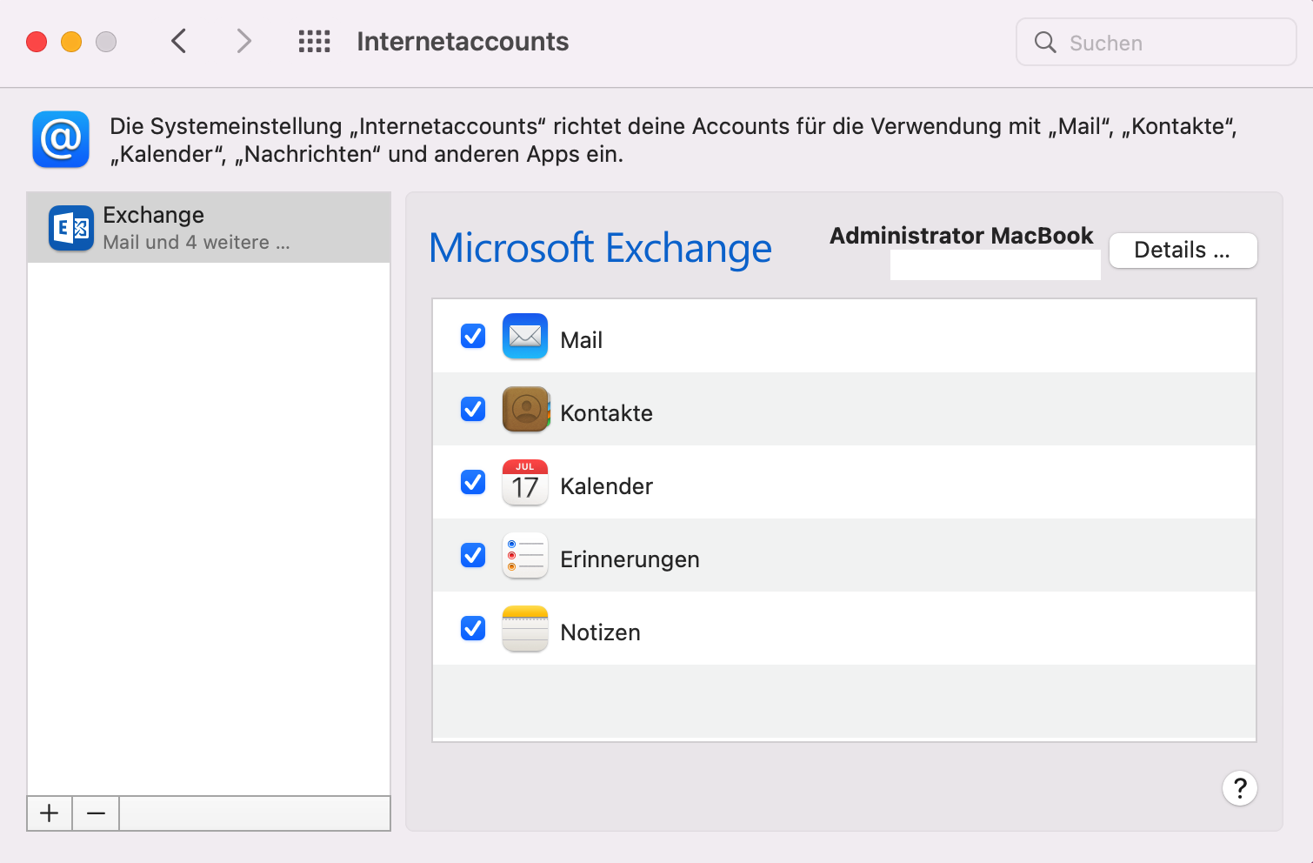Click the Kalender label text
1313x863 pixels.
[607, 486]
